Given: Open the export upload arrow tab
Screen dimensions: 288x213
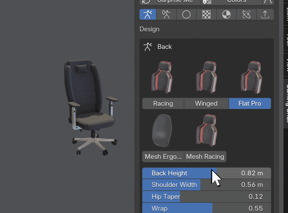Looking at the screenshot, I should 265,14.
